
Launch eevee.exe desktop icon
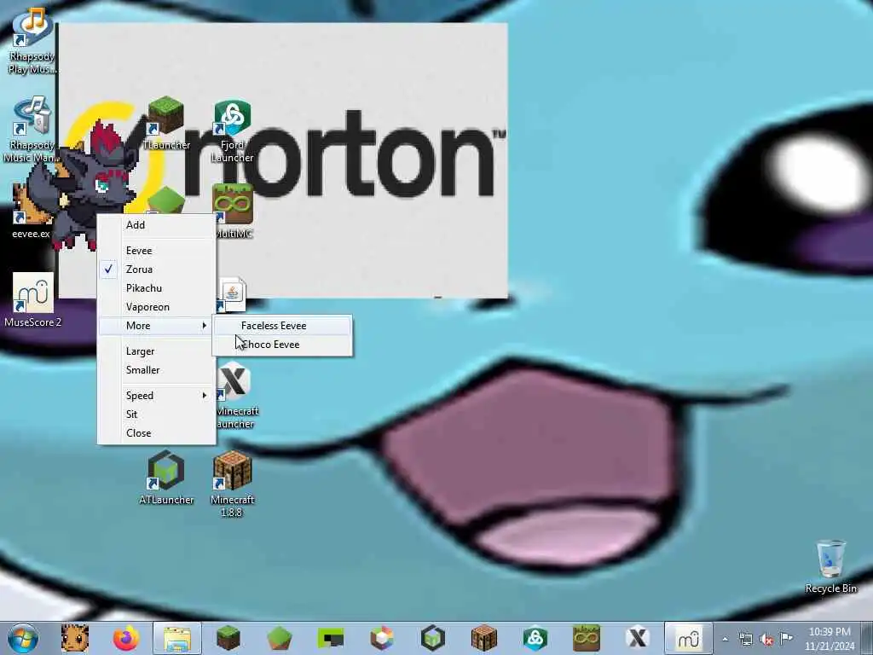(31, 212)
